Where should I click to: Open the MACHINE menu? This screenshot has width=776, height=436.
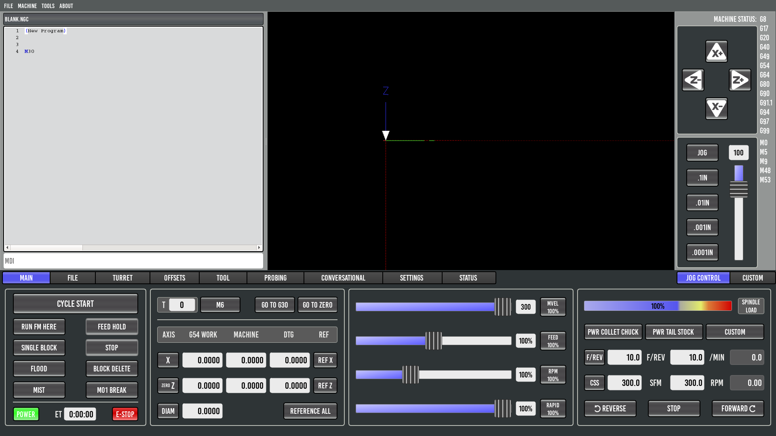click(x=27, y=6)
